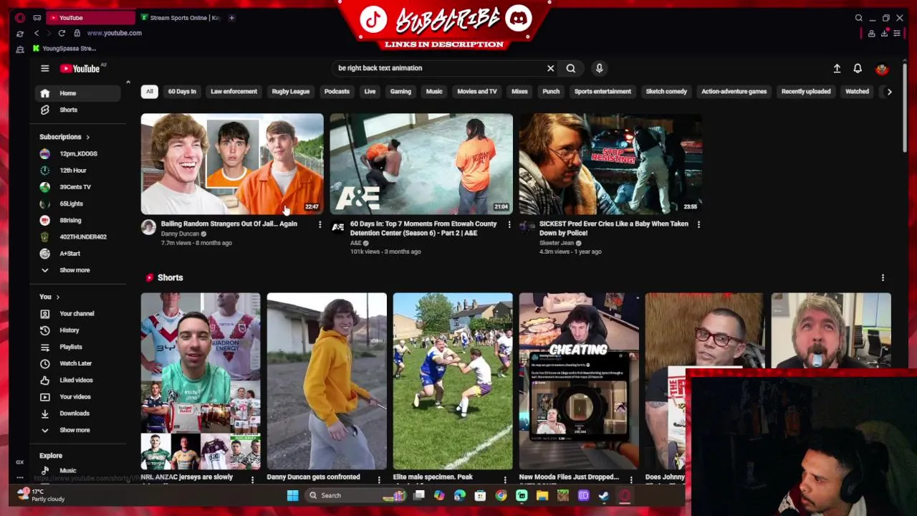Select the Law enforcement chip
The height and width of the screenshot is (516, 917).
[x=234, y=92]
